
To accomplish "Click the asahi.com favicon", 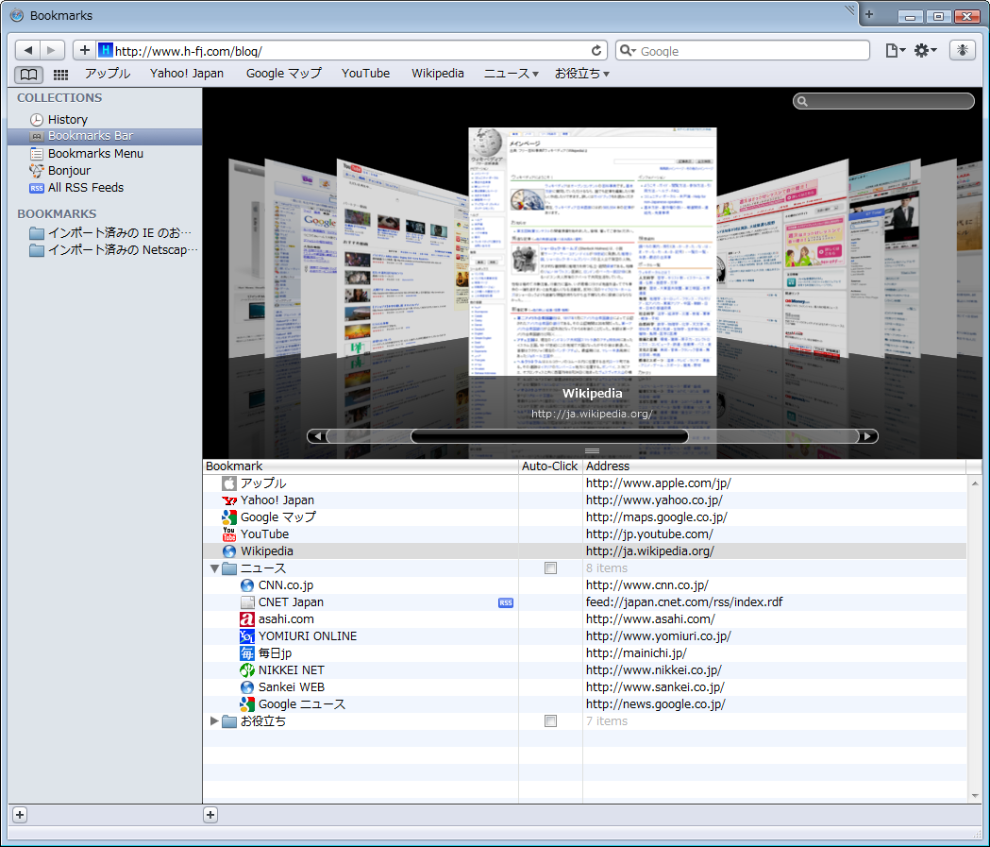I will [x=247, y=619].
